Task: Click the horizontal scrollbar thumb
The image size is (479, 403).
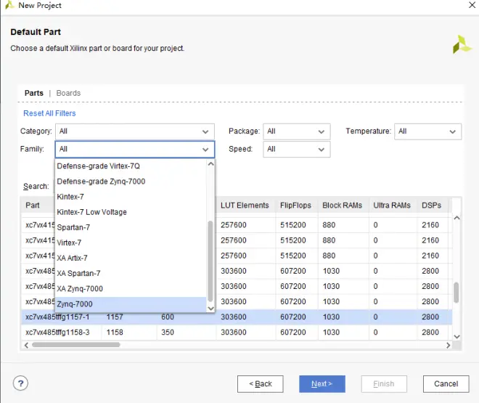Action: click(75, 345)
